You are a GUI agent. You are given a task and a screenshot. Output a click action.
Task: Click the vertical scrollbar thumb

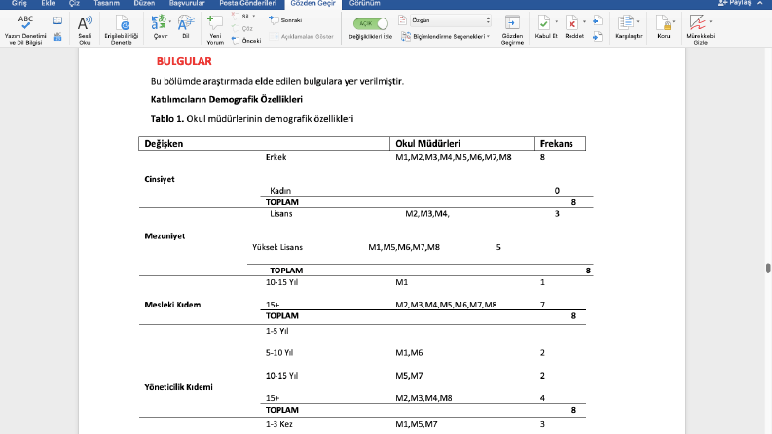click(767, 269)
